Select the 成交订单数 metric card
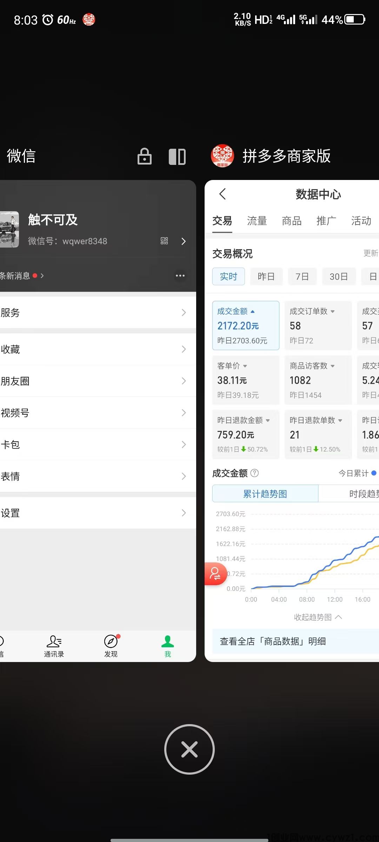379x842 pixels. pos(318,326)
